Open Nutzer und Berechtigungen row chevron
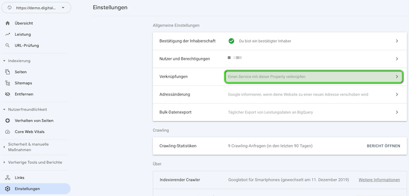Image resolution: width=409 pixels, height=196 pixels. [397, 59]
